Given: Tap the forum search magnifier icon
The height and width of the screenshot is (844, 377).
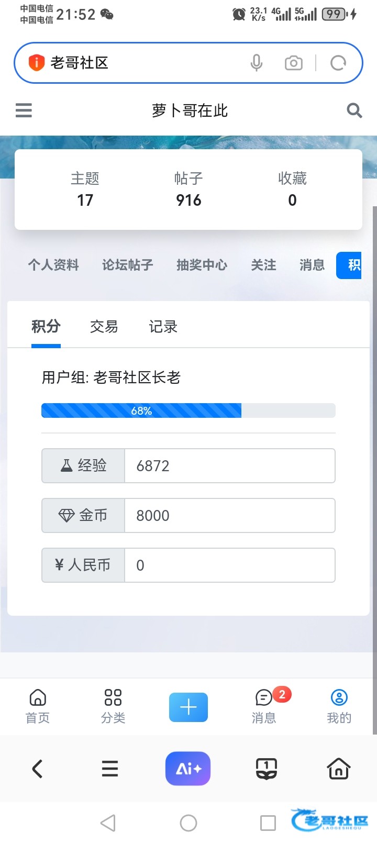Looking at the screenshot, I should point(354,110).
